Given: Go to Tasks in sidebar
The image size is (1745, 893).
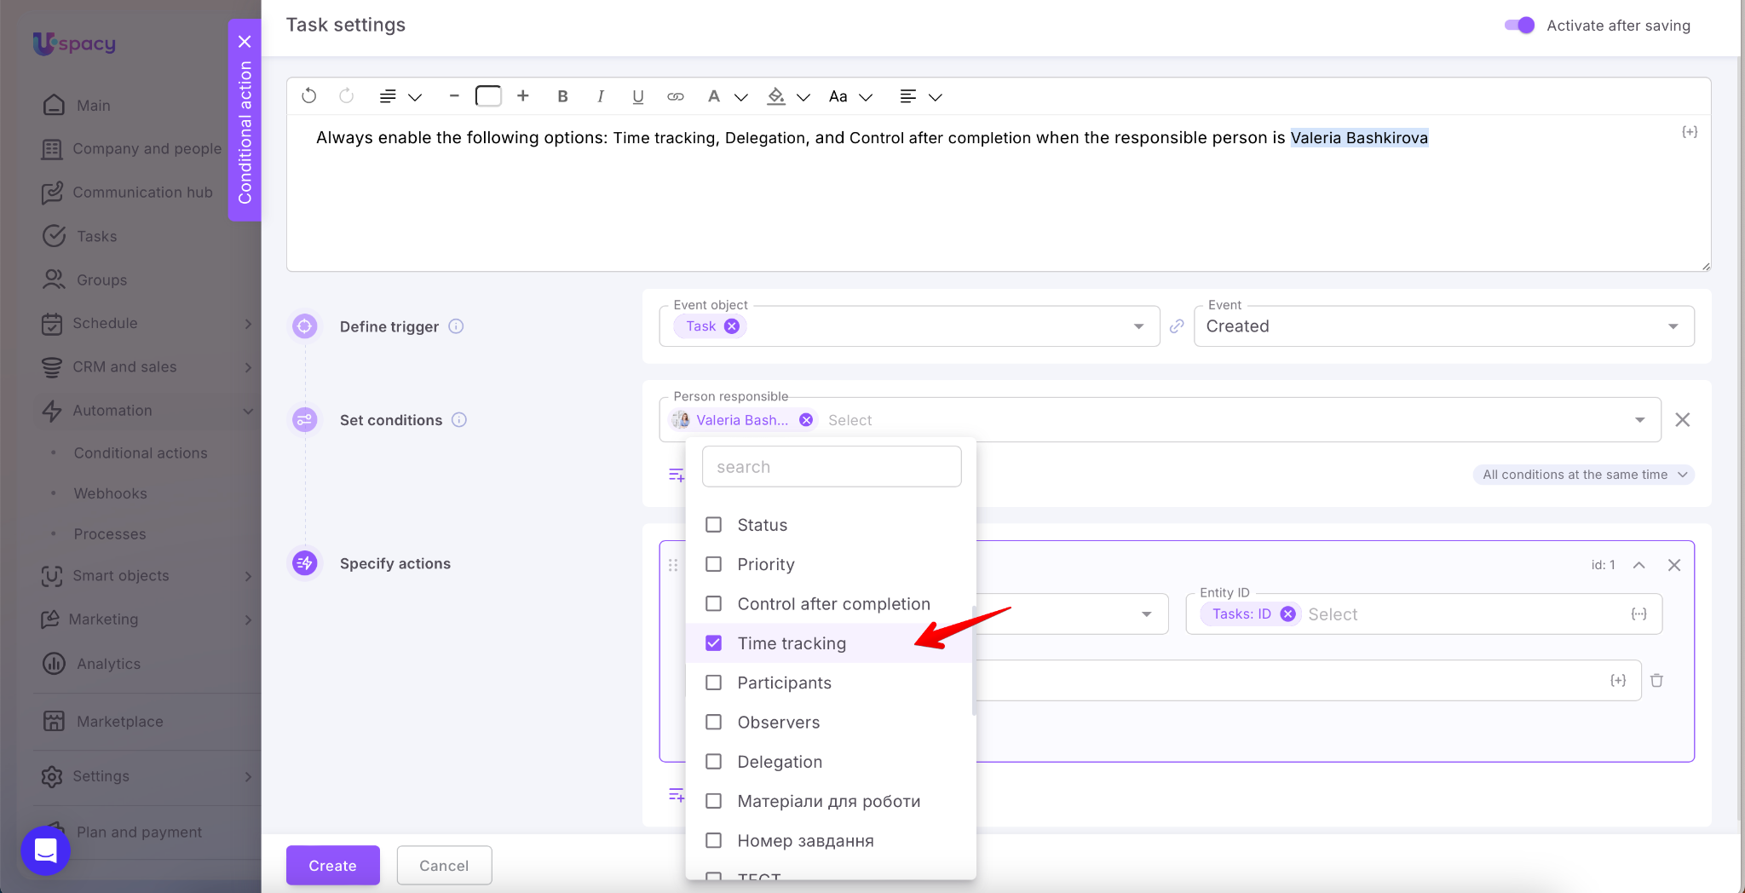Looking at the screenshot, I should [96, 236].
